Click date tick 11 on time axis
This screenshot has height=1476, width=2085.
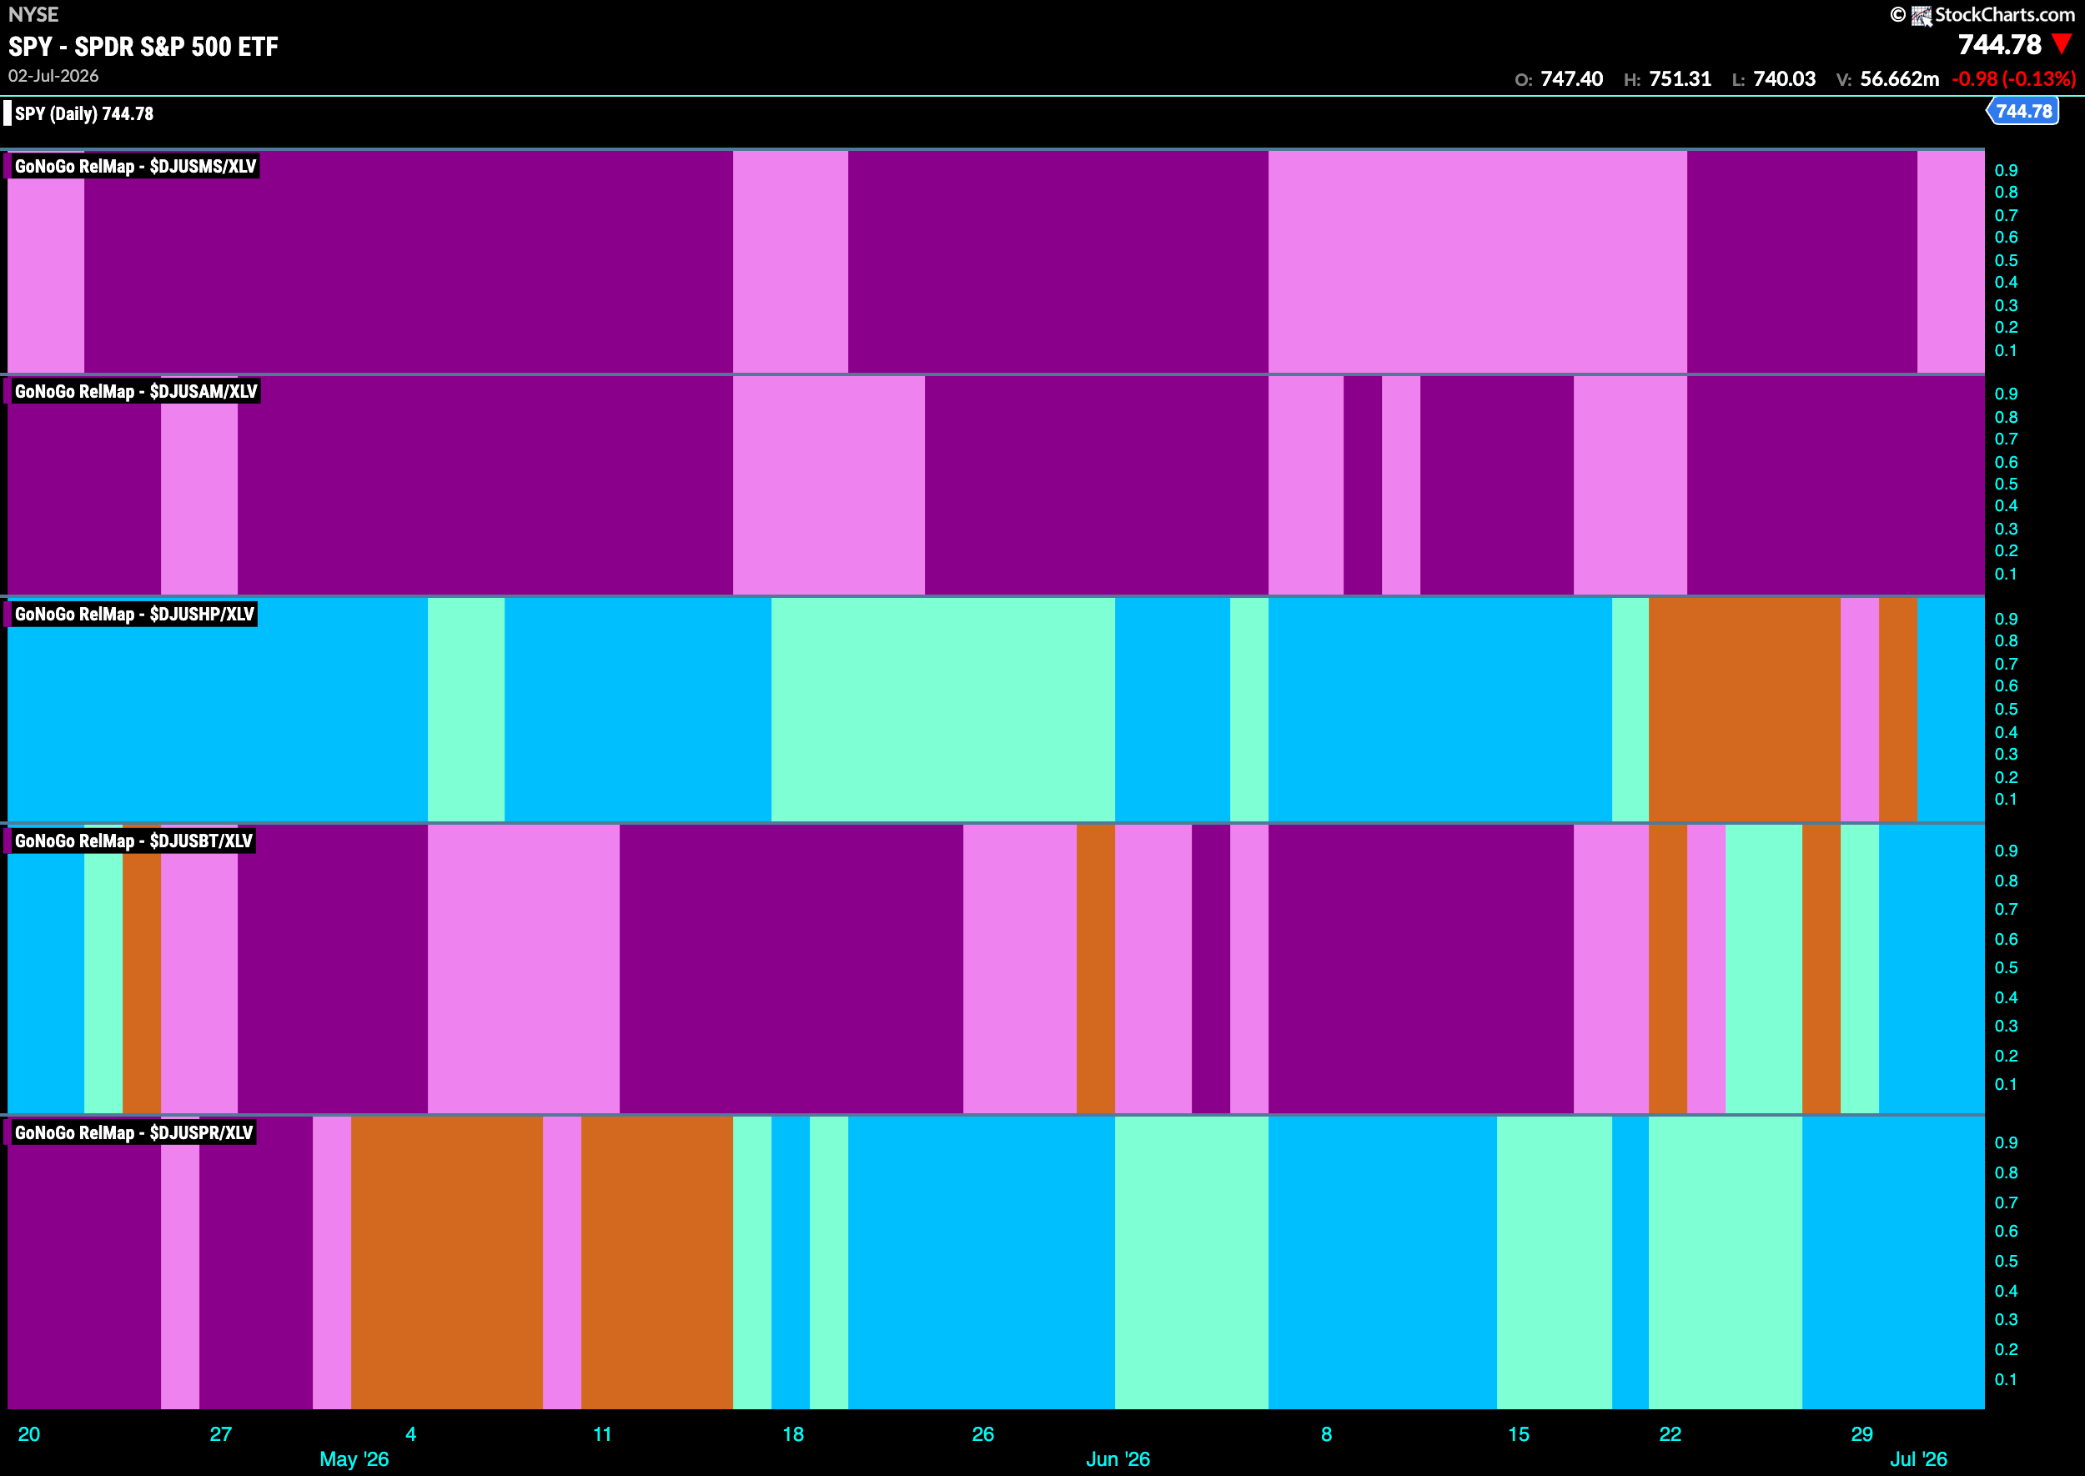601,1434
